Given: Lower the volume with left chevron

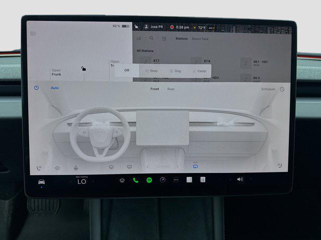Looking at the screenshot, I should [230, 179].
